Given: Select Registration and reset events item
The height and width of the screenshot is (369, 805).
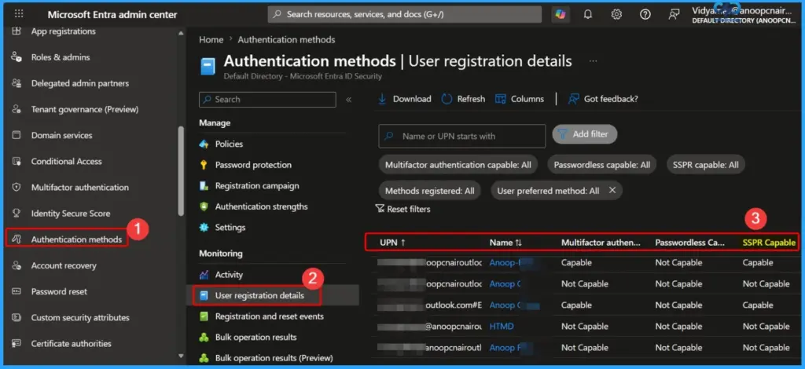Looking at the screenshot, I should pos(269,316).
